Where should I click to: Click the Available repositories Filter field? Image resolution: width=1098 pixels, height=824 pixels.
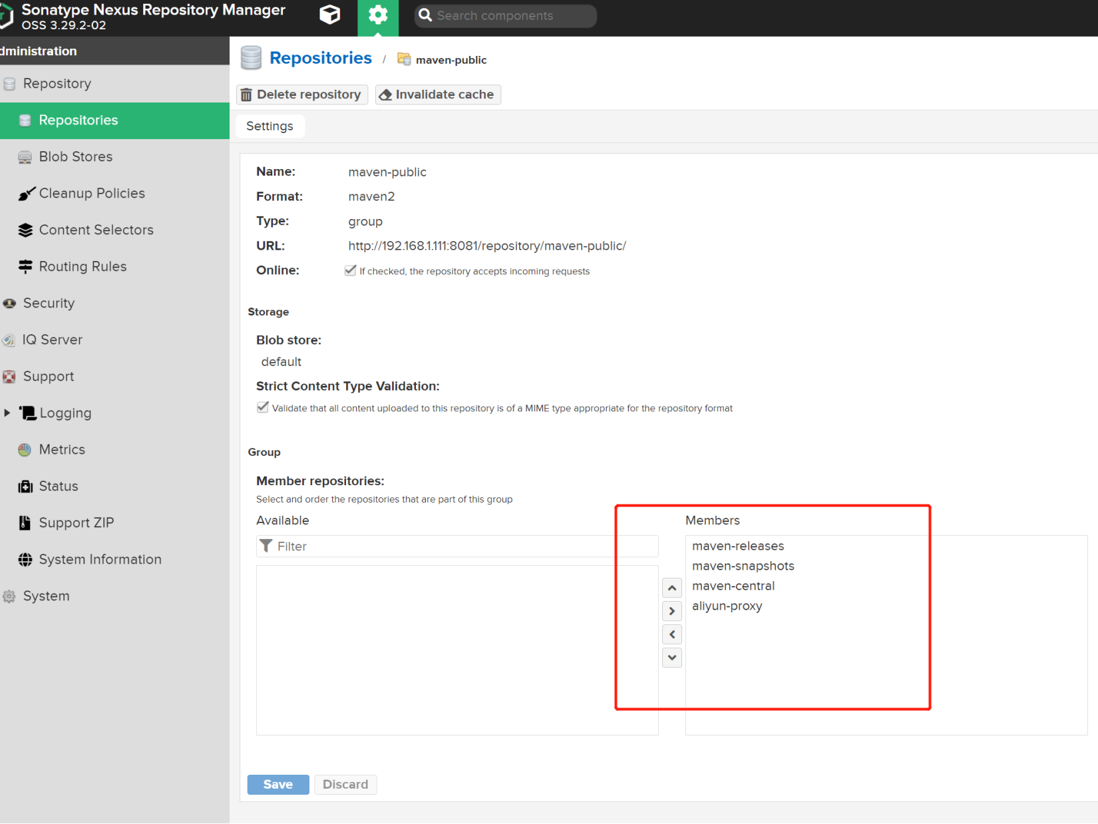click(457, 546)
